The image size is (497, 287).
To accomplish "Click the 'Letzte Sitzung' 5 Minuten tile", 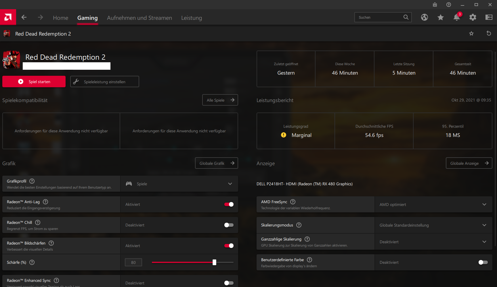I will click(x=404, y=69).
